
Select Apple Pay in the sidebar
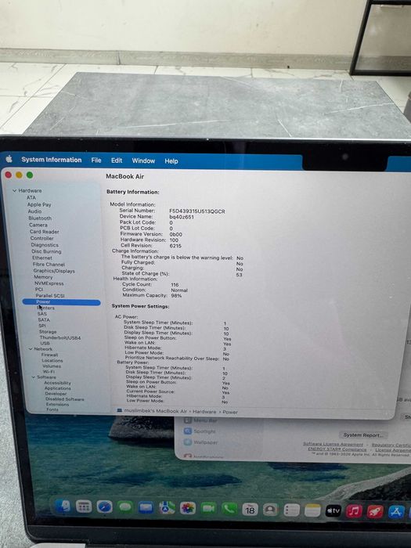(x=39, y=204)
